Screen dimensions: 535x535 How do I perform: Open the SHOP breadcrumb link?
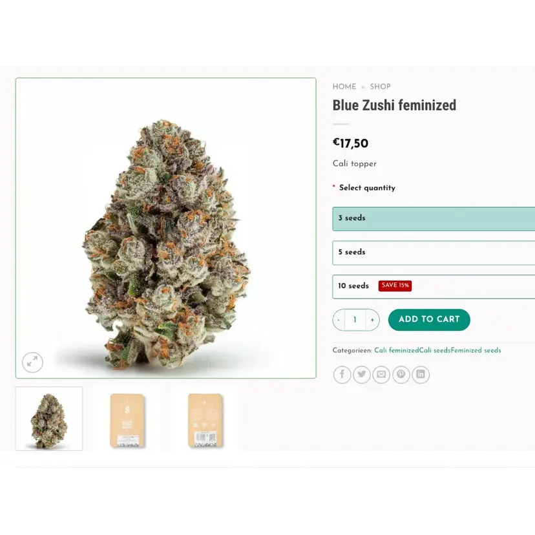tap(380, 87)
